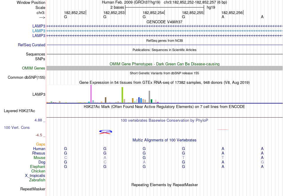The width and height of the screenshot is (283, 196).
Task: Click the gray OMIM Genes item bar
Action: tap(164, 68)
